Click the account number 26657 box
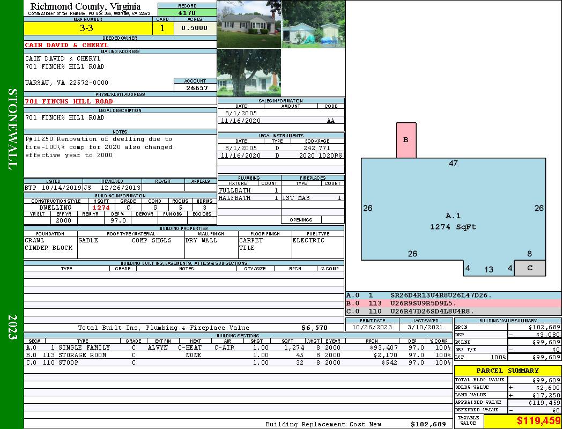This screenshot has width=563, height=429. pos(195,87)
